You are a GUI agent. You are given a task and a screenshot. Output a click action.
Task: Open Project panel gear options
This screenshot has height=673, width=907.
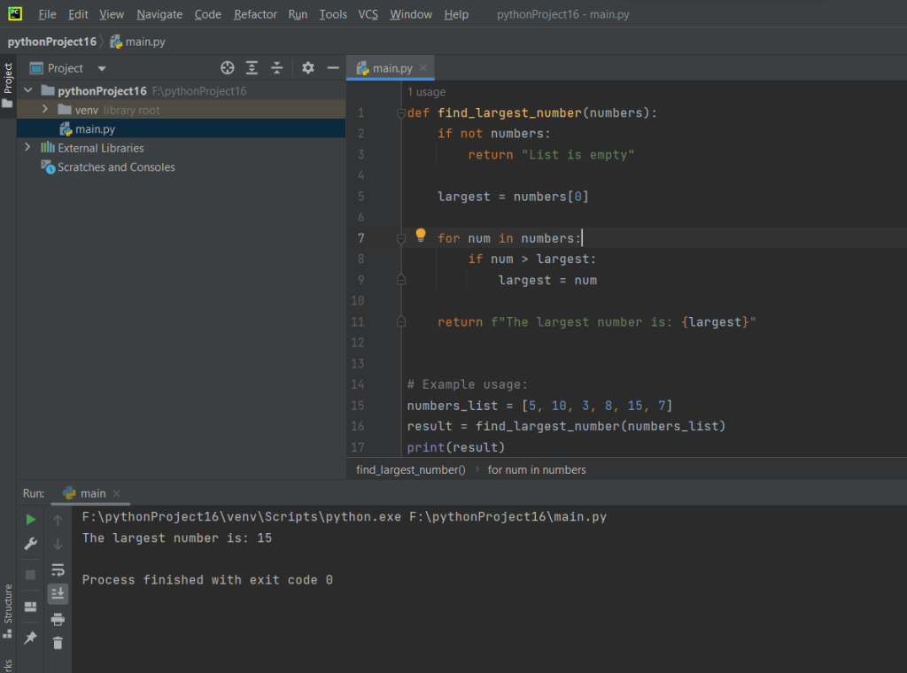(308, 68)
